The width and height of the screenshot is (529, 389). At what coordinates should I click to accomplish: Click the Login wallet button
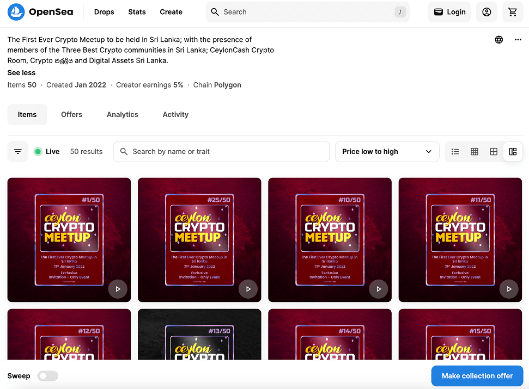[449, 12]
